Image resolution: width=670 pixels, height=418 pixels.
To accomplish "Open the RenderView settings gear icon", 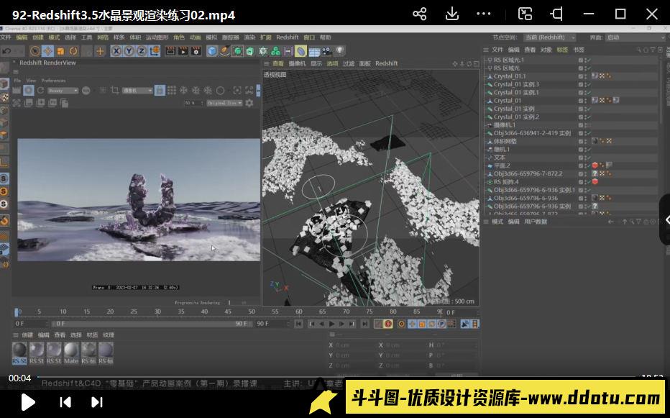I will coord(249,103).
